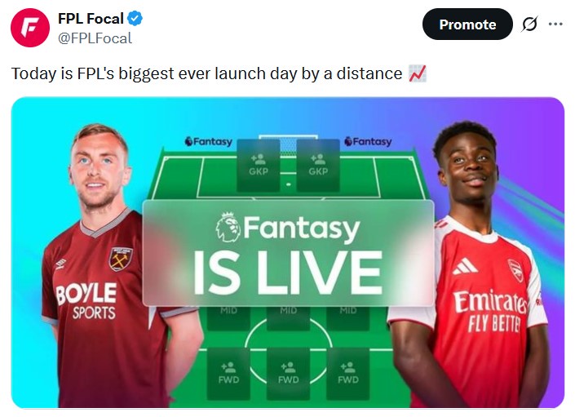Click the right MID slot label
The image size is (575, 417).
point(347,311)
